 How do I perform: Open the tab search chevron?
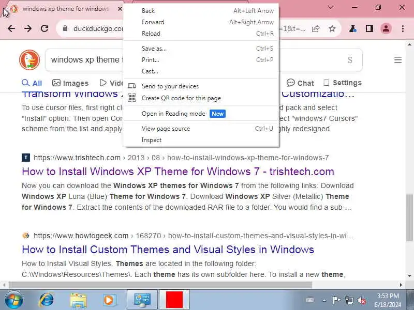tap(331, 7)
